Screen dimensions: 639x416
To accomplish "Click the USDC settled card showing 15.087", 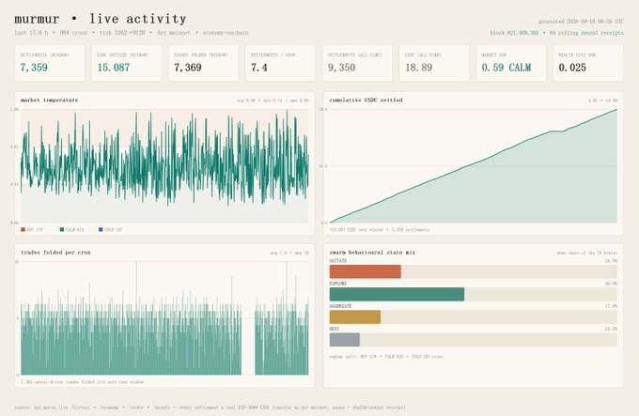I will pyautogui.click(x=127, y=63).
